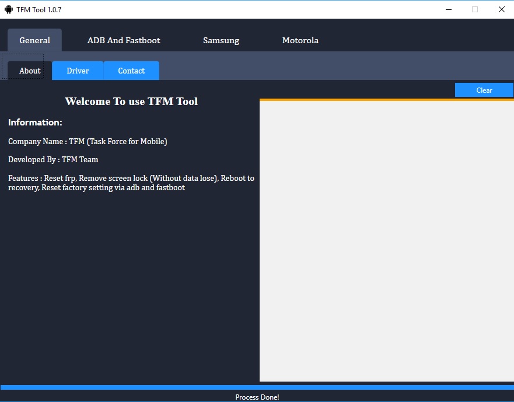Viewport: 514px width, 402px height.
Task: Click the 'Information:' label
Action: (35, 123)
